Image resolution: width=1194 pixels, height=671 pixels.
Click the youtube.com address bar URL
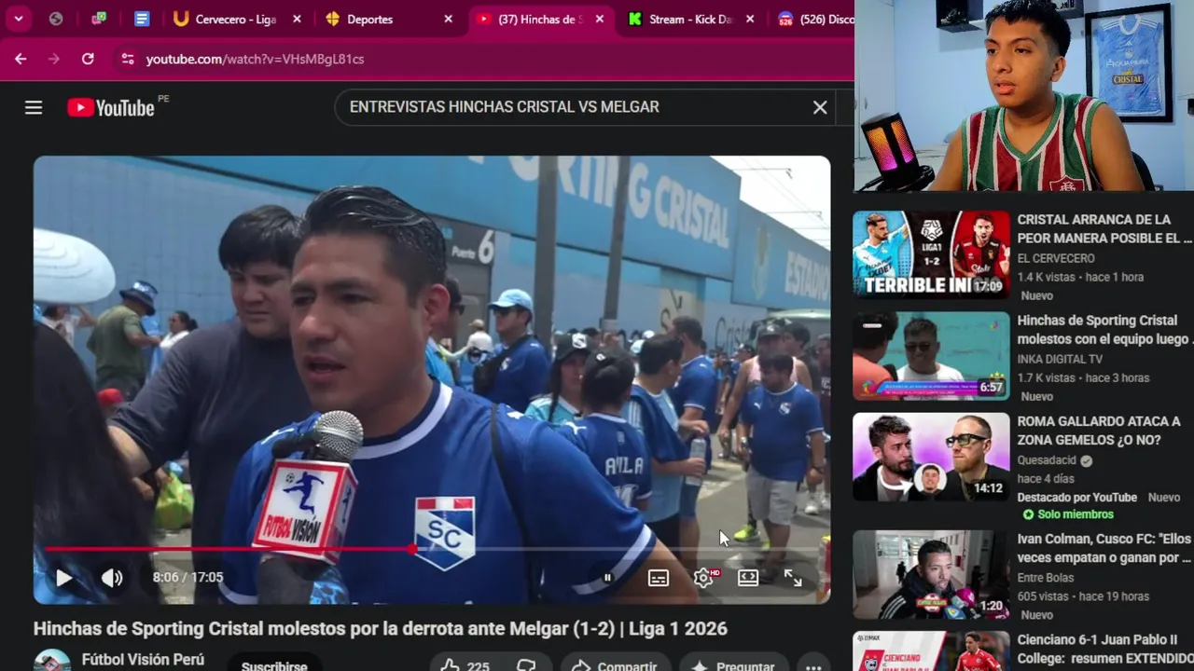point(255,59)
